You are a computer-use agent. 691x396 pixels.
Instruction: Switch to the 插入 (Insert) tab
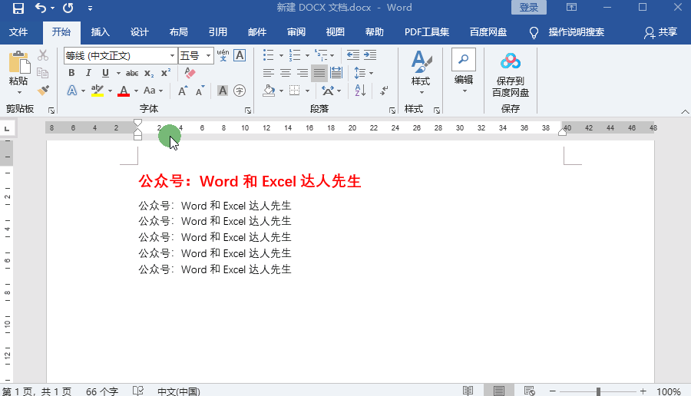pos(100,32)
